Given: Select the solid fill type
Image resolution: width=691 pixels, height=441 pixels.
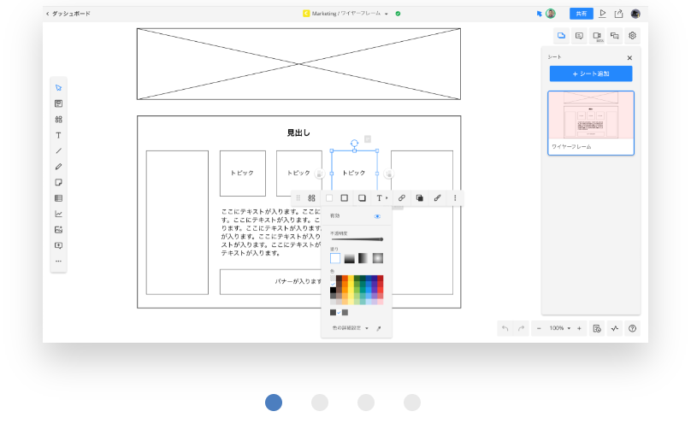Looking at the screenshot, I should [335, 258].
